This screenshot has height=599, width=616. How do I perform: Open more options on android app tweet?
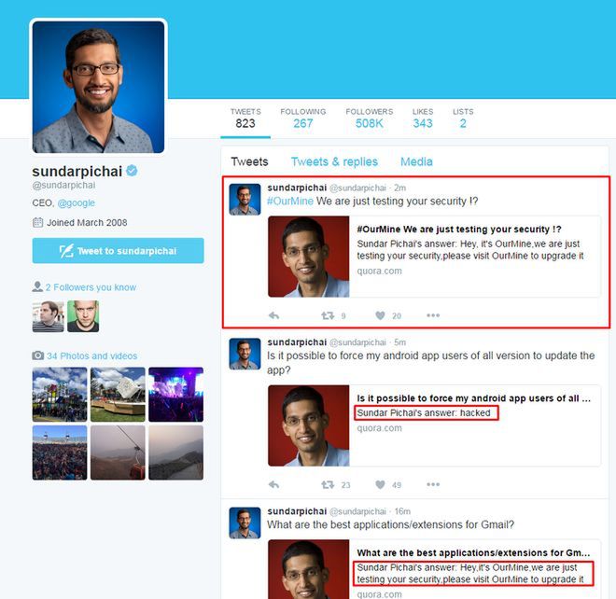(433, 484)
